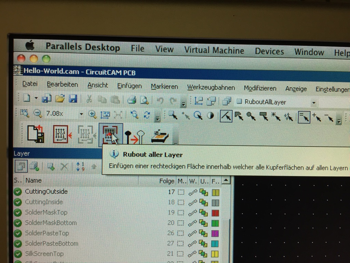
Task: Click the layer list view icon
Action: click(21, 166)
